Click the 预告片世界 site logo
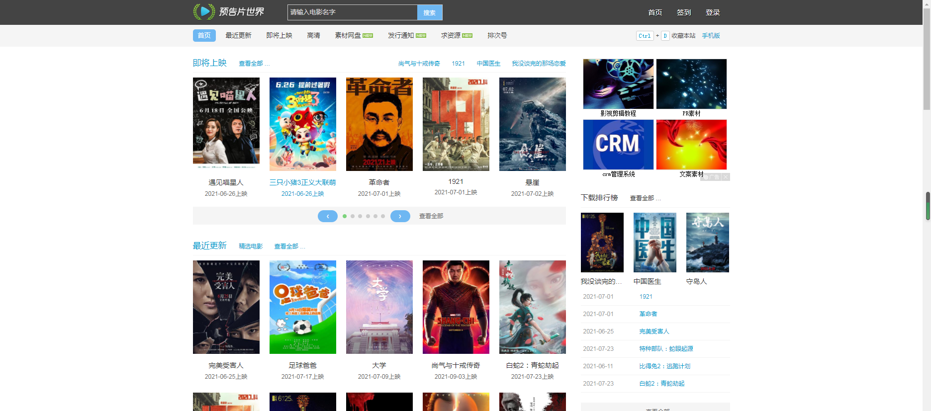 tap(229, 12)
